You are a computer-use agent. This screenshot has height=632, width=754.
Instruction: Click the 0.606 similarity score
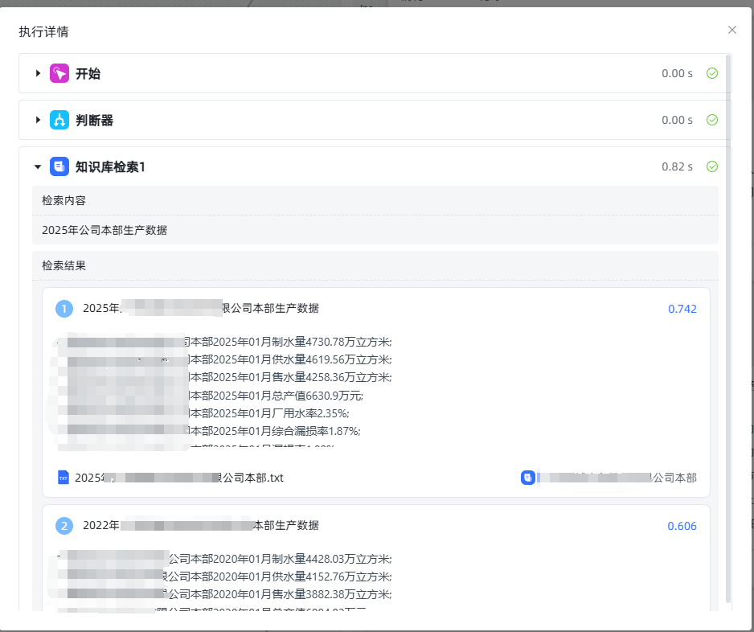(x=682, y=526)
